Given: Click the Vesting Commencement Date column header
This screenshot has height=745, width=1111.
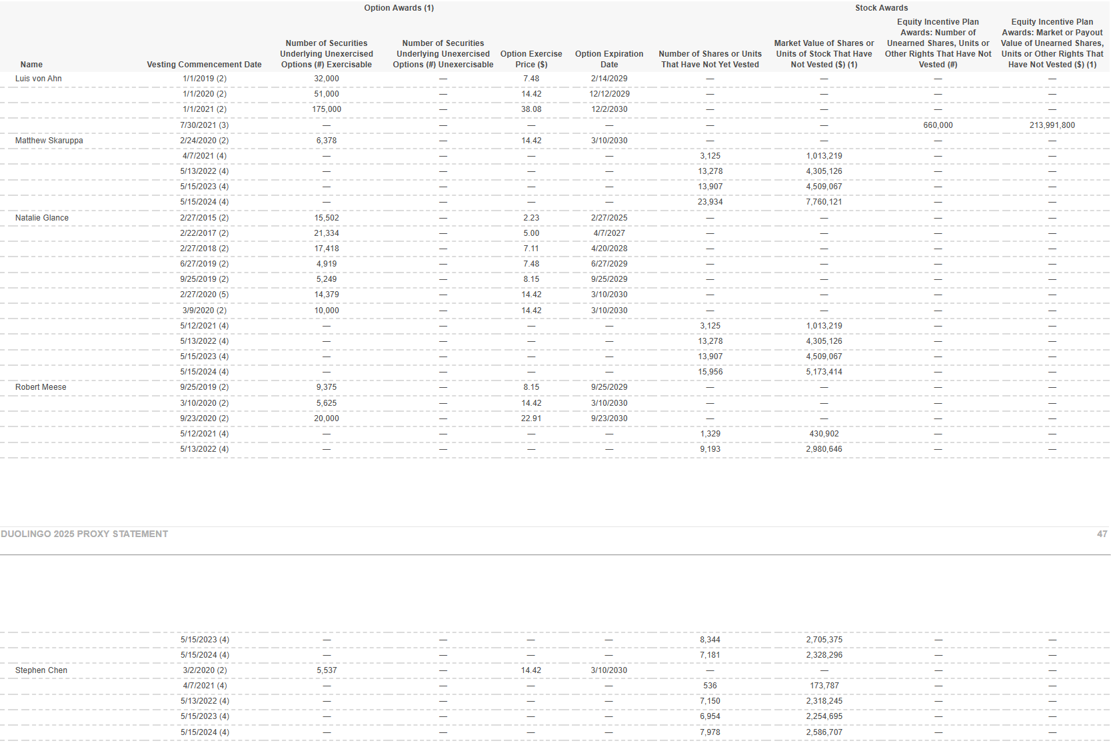Looking at the screenshot, I should [x=204, y=65].
